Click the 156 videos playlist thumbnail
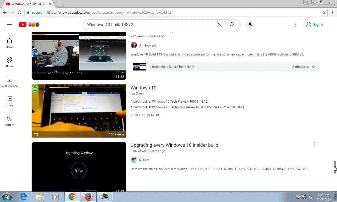Viewport: 337px width, 202px height. coord(79,111)
